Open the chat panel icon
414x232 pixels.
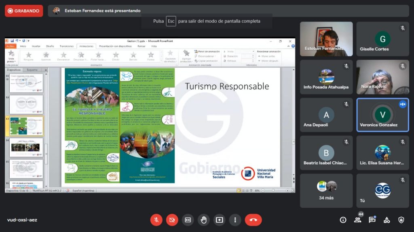click(x=372, y=220)
